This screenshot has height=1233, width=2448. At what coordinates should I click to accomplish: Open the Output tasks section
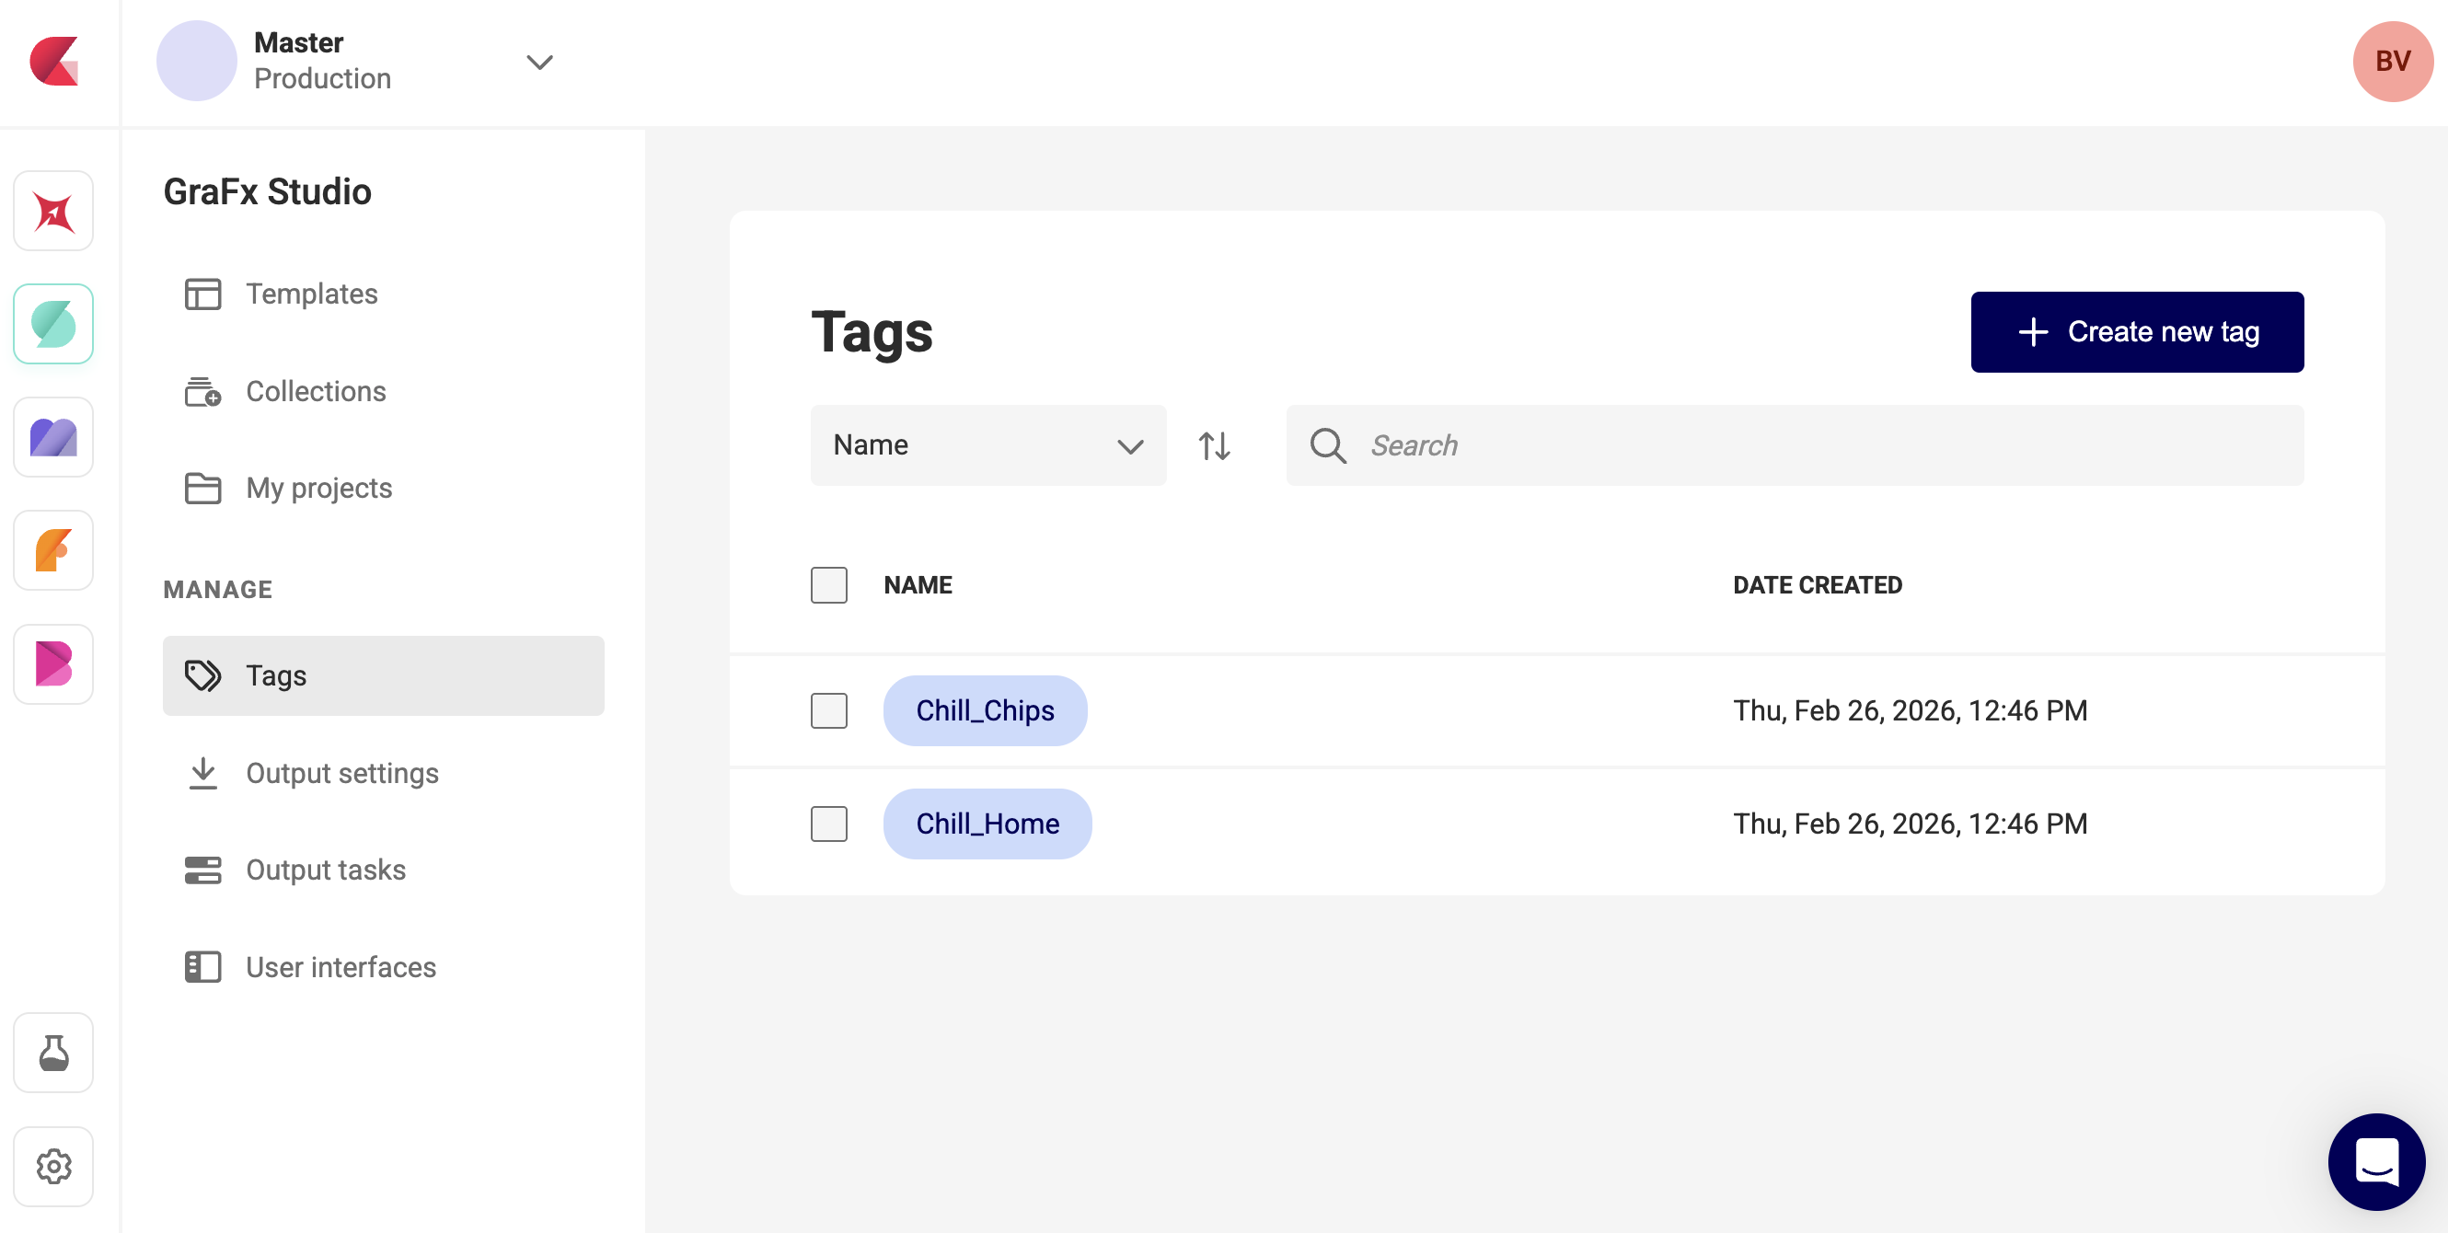coord(324,870)
